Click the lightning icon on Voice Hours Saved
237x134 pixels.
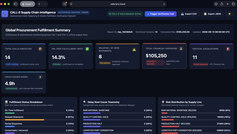(x=40, y=77)
